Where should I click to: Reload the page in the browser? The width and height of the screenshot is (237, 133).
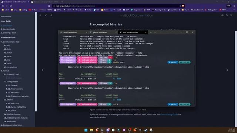(11, 6)
